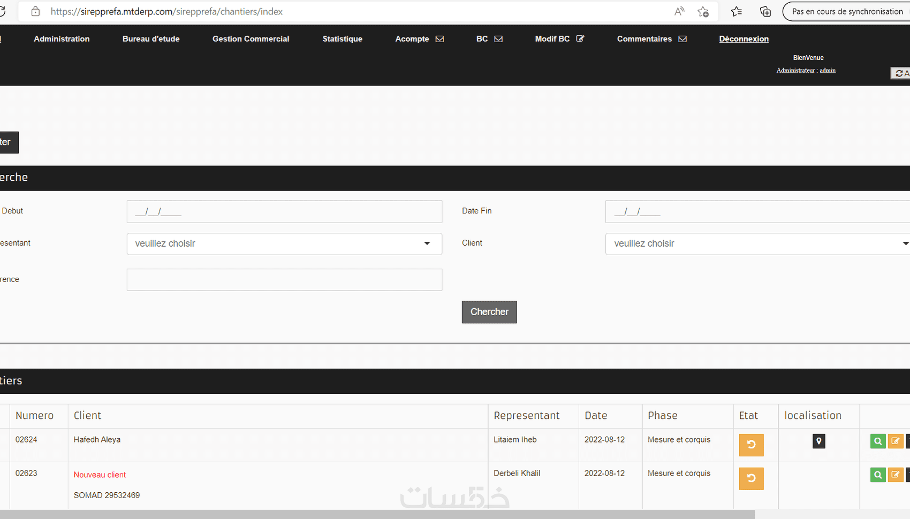Click representant Derbeli Khalil
This screenshot has height=519, width=910.
pyautogui.click(x=517, y=473)
